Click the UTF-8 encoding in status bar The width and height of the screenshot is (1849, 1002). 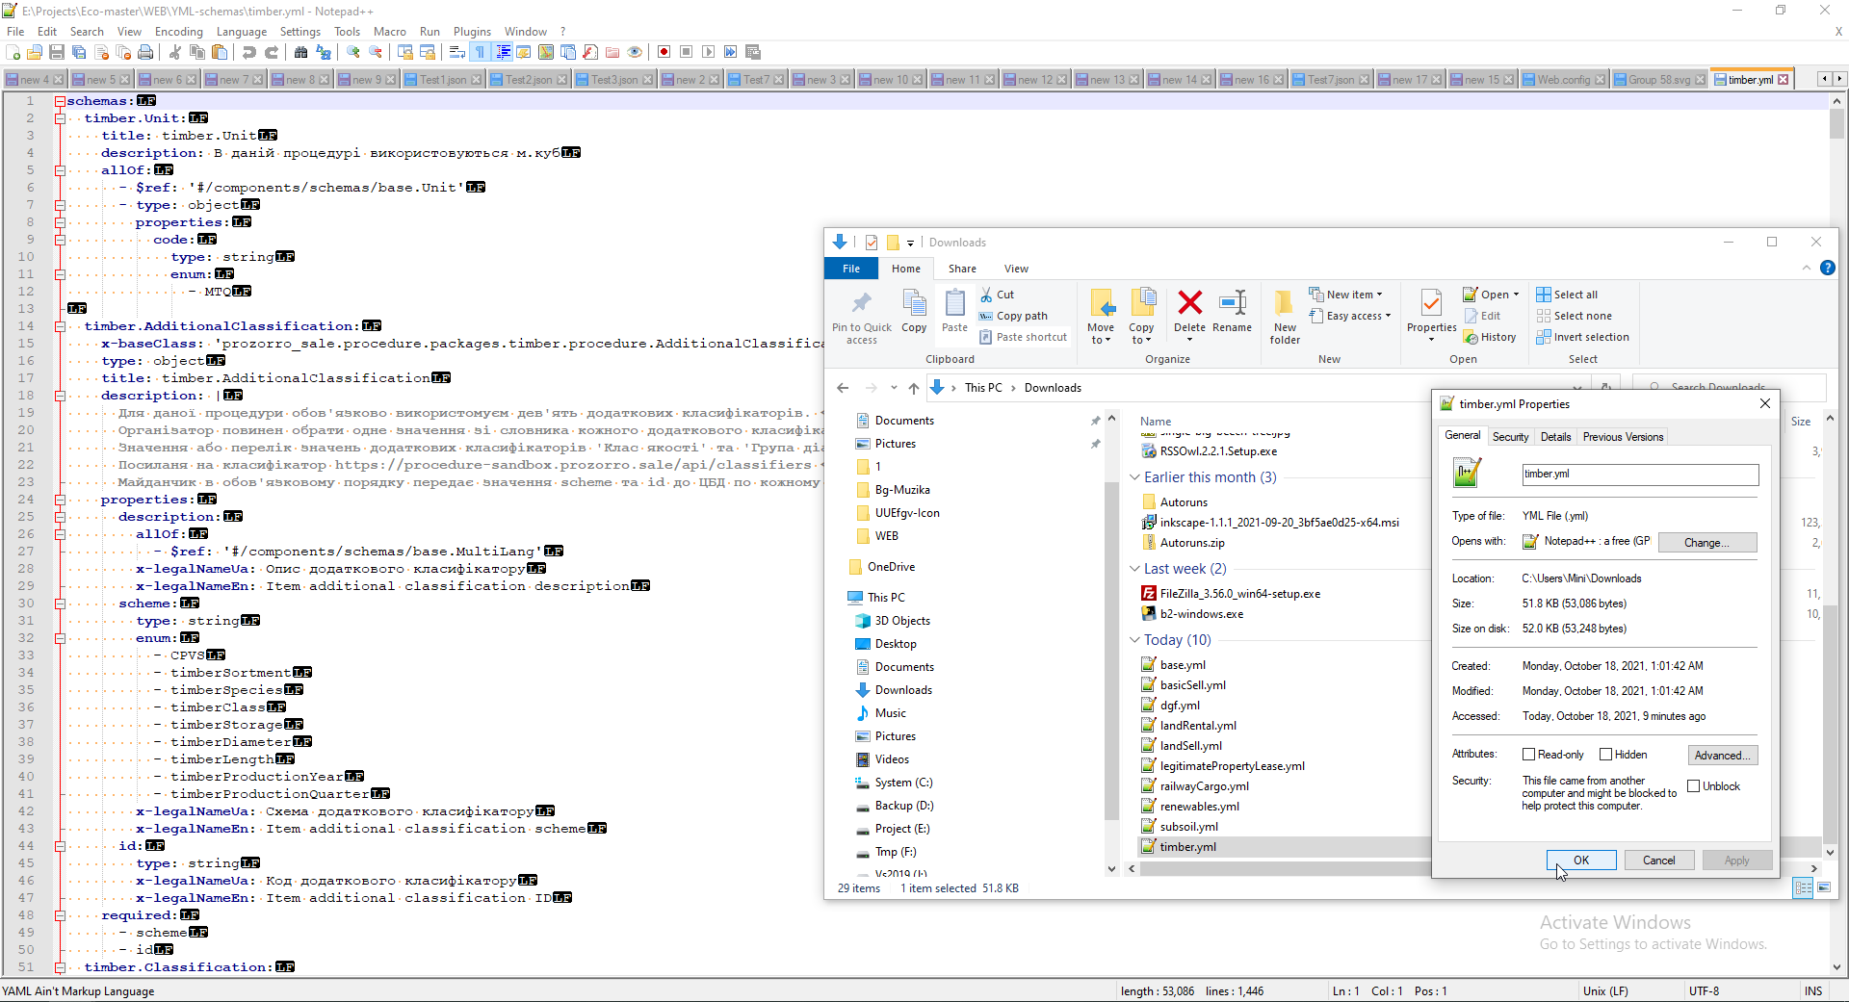pos(1704,991)
